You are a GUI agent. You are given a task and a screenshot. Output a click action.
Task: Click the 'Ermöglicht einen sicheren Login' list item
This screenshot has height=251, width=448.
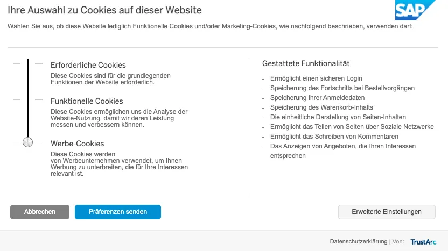pyautogui.click(x=316, y=78)
